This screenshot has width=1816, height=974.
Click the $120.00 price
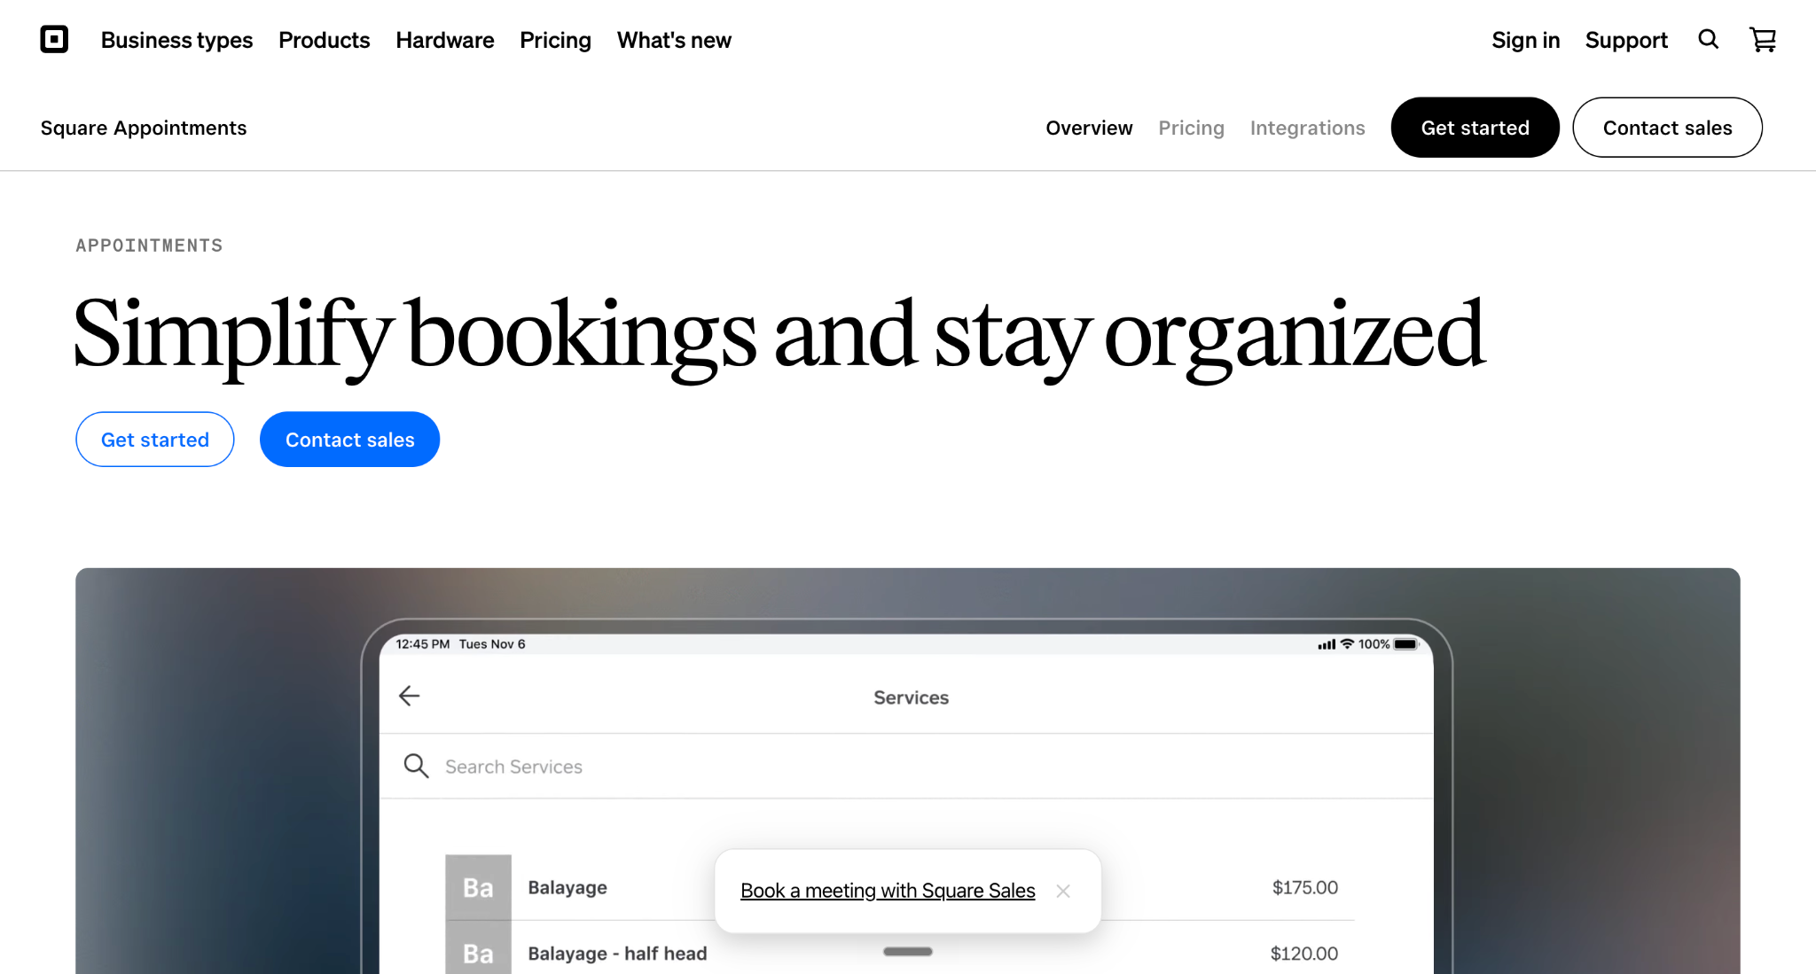pos(1303,954)
